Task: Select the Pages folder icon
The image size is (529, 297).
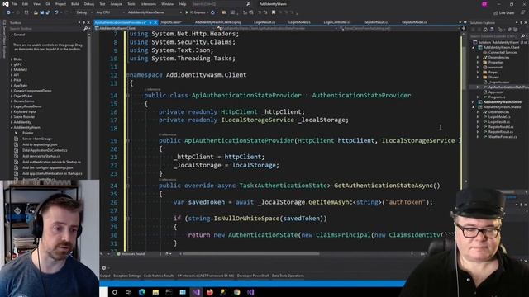Action: [x=485, y=73]
